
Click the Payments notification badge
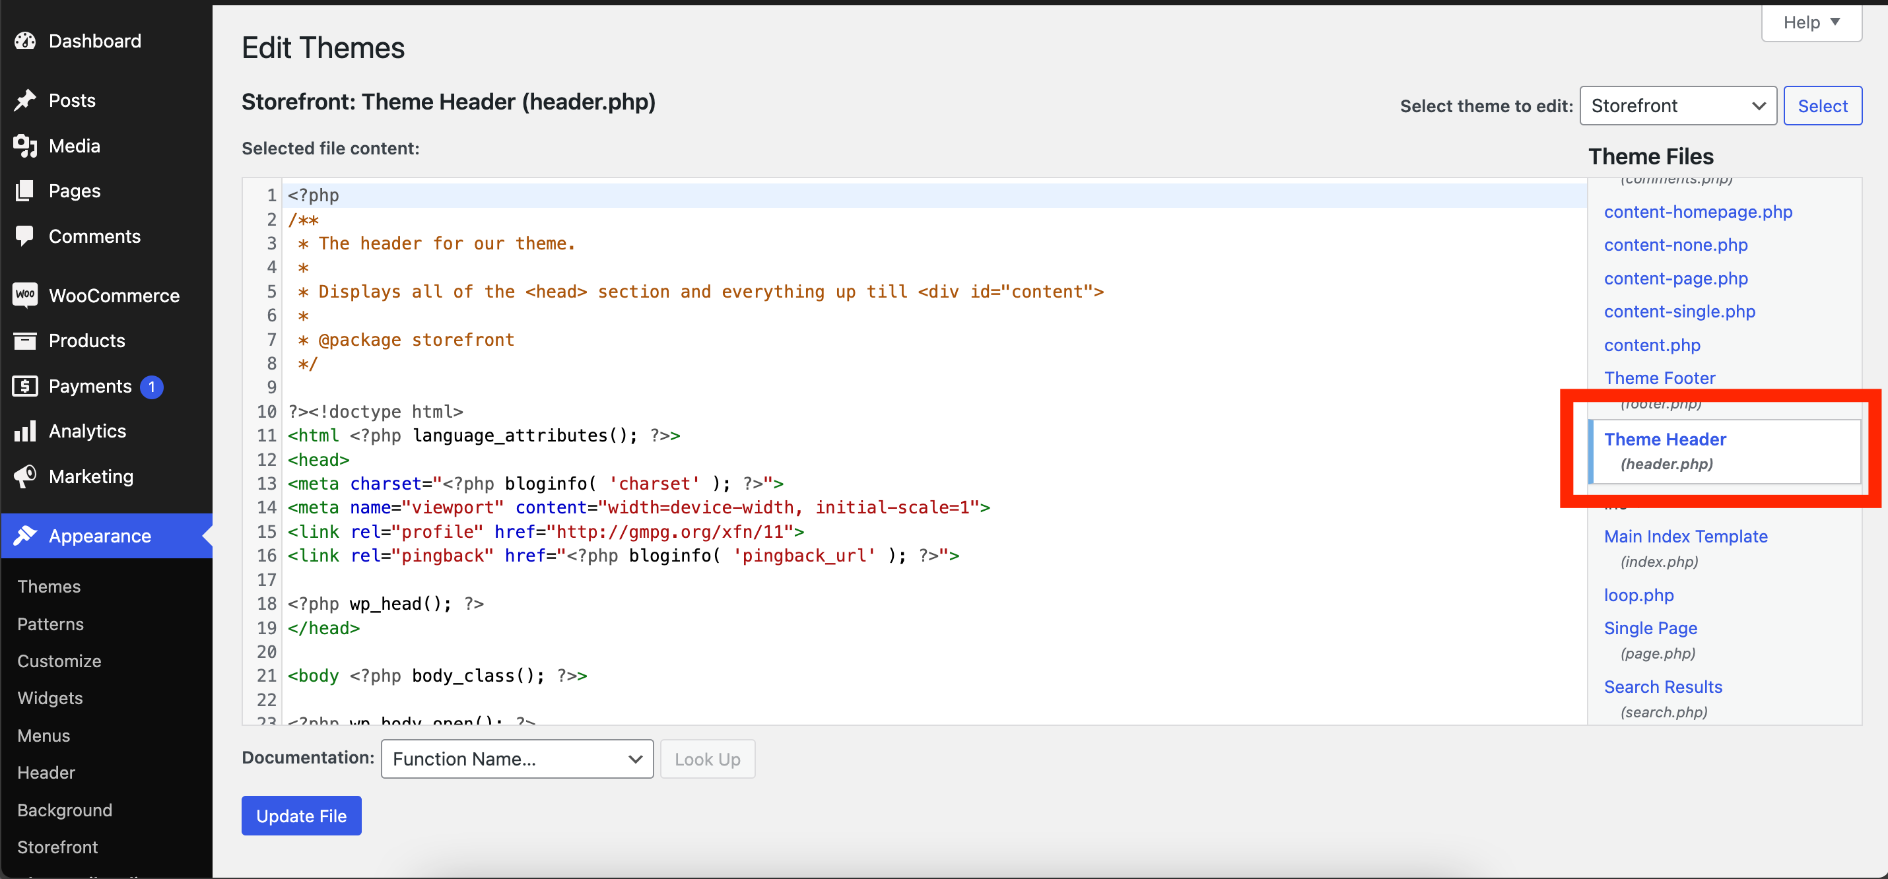pos(151,386)
